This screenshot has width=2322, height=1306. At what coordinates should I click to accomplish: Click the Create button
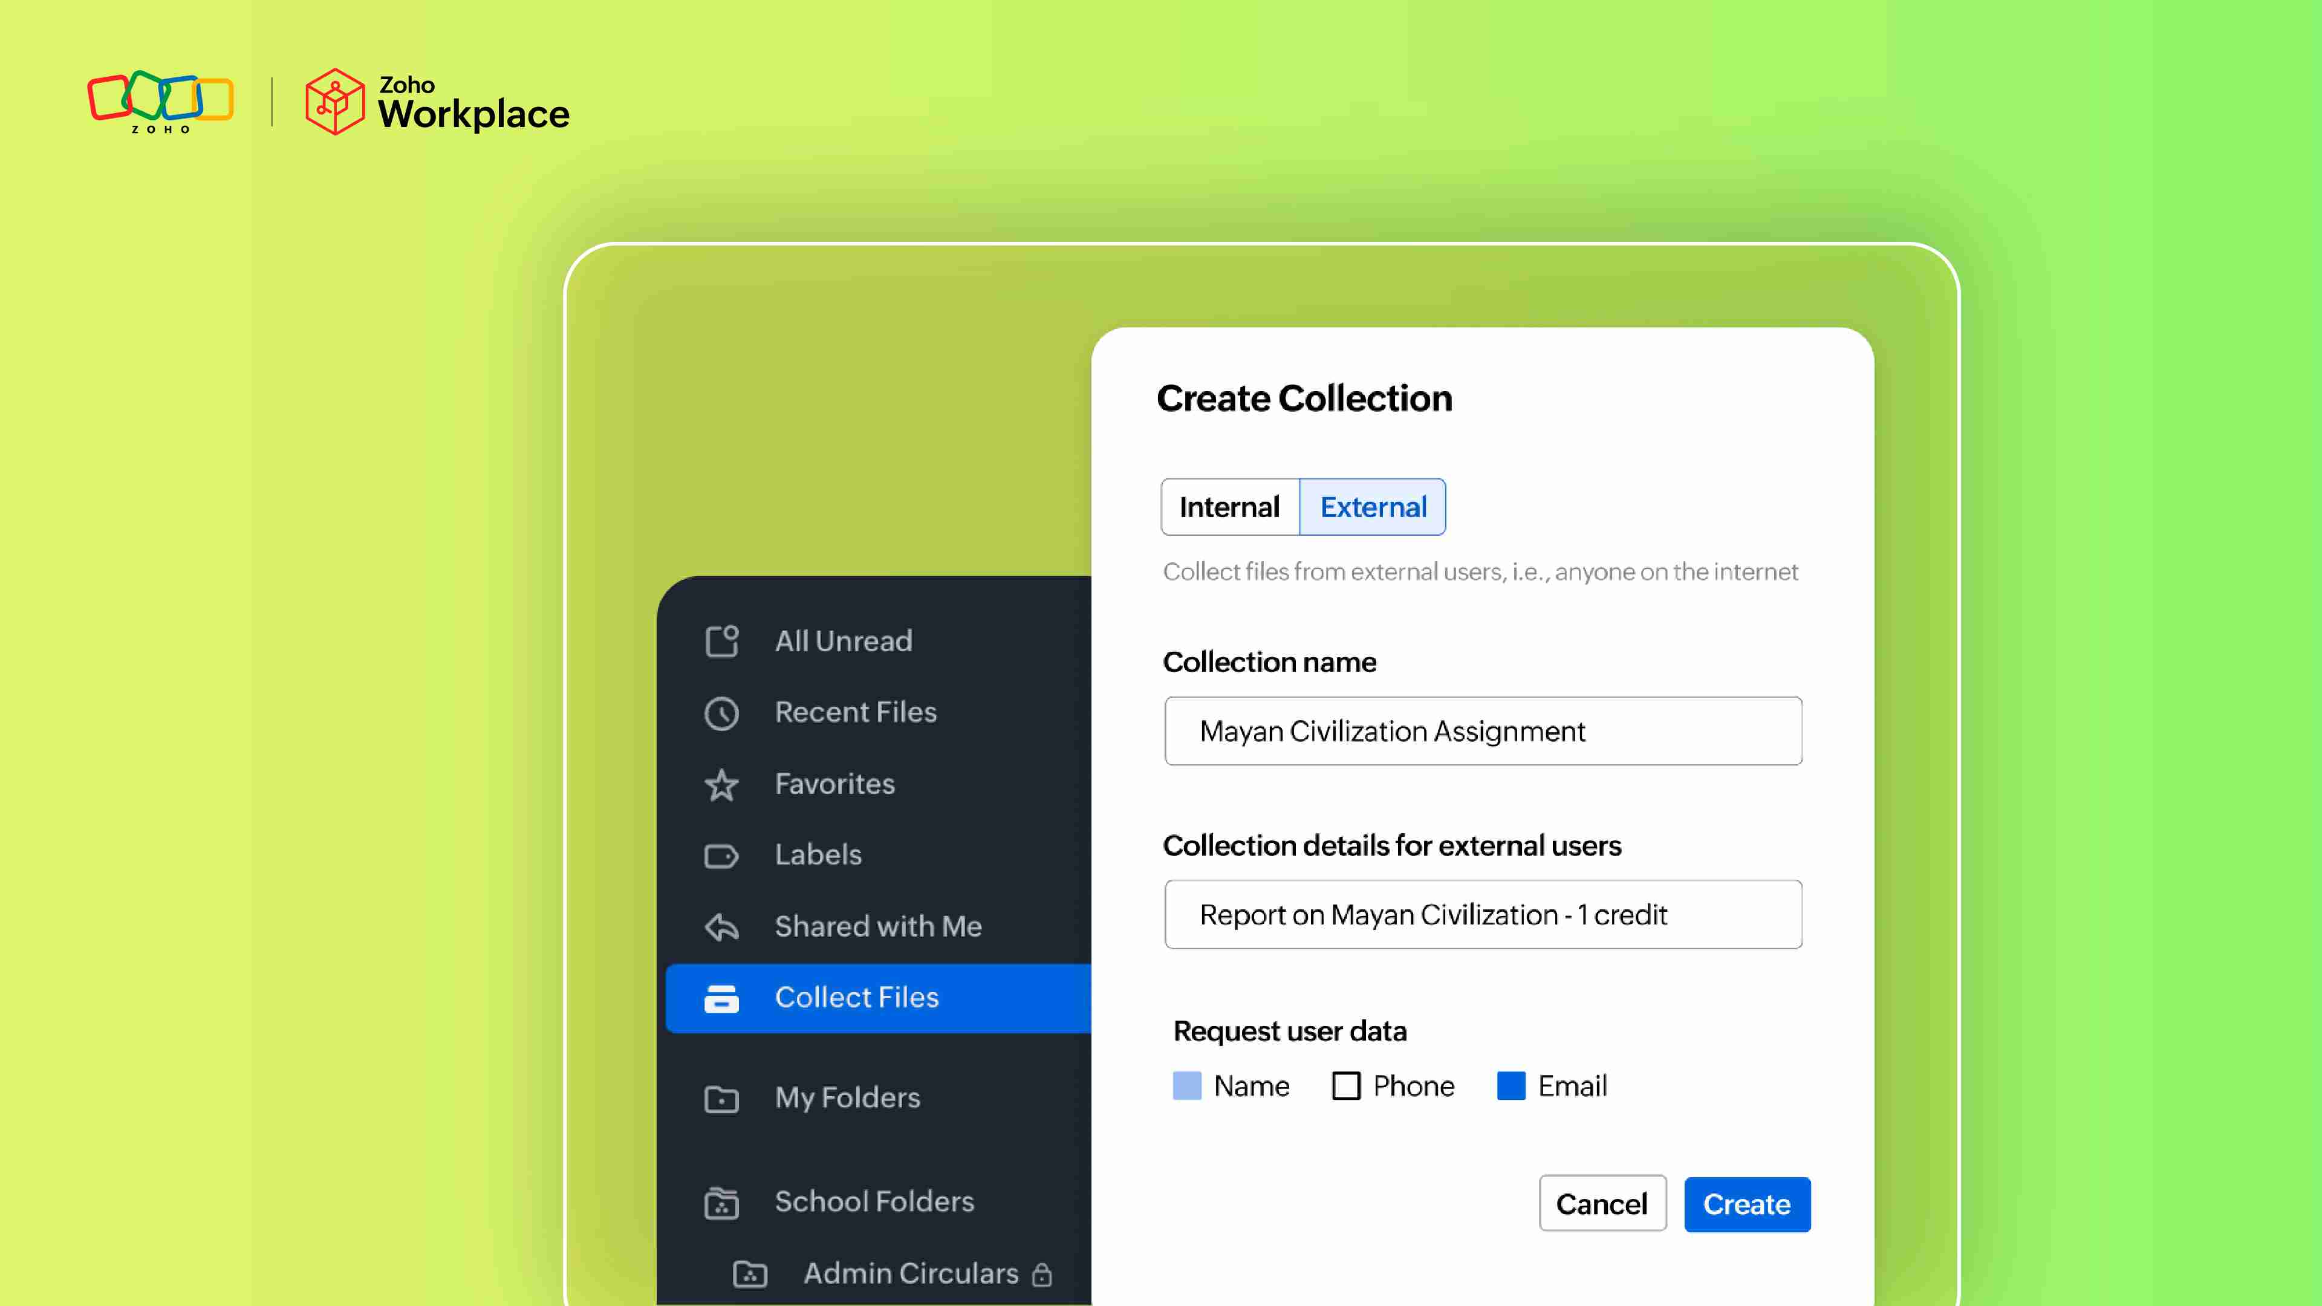click(1747, 1204)
